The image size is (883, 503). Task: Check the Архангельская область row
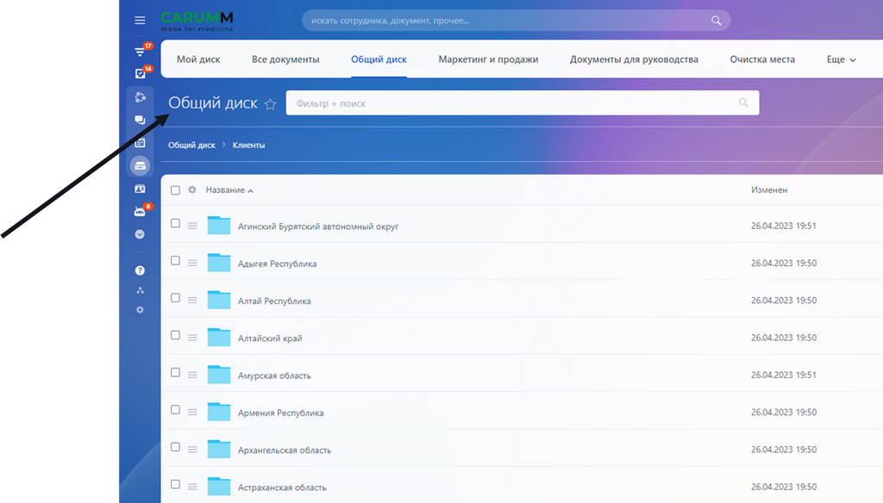coord(175,447)
